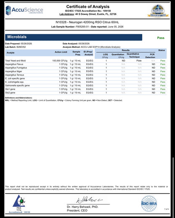
Task: Click the PCR Detection column header
Action: click(x=150, y=56)
